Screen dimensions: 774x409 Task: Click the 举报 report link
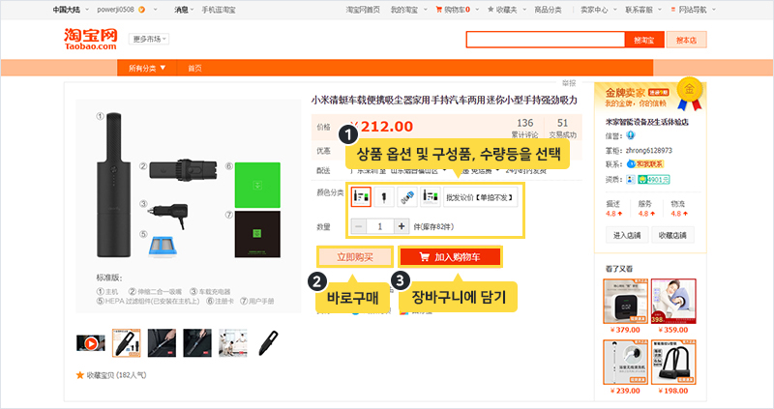tap(569, 83)
